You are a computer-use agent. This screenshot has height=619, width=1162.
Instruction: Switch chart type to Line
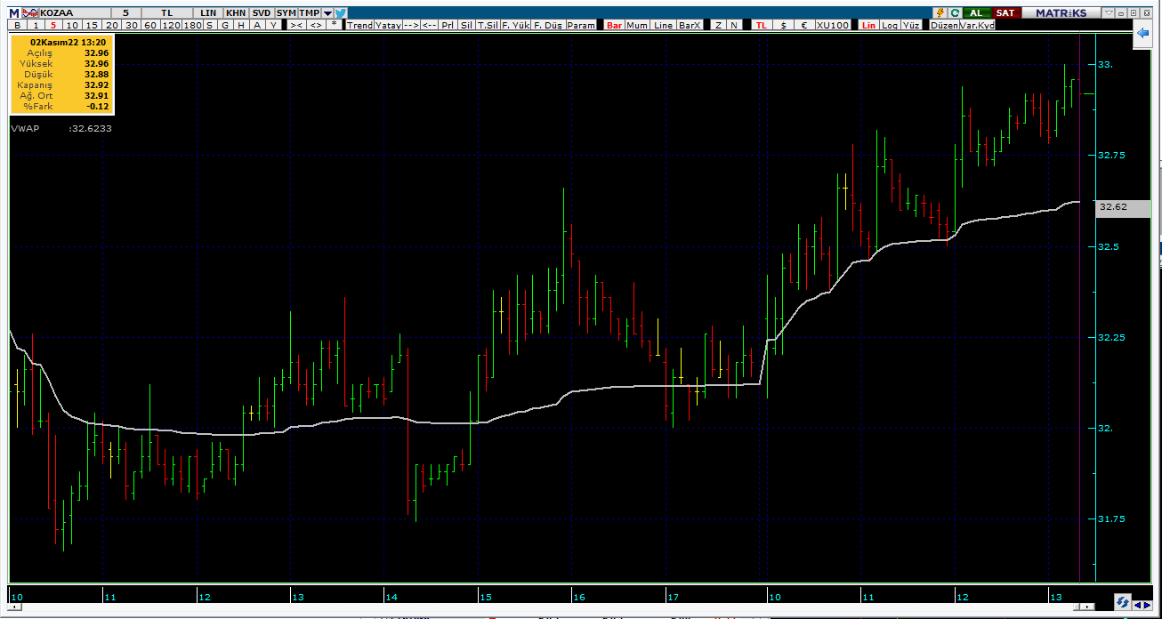(x=663, y=25)
